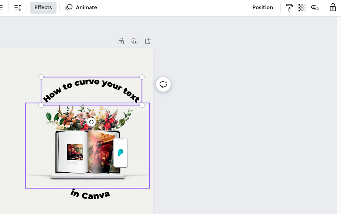Select the paint roller copy-style tool

[x=289, y=7]
